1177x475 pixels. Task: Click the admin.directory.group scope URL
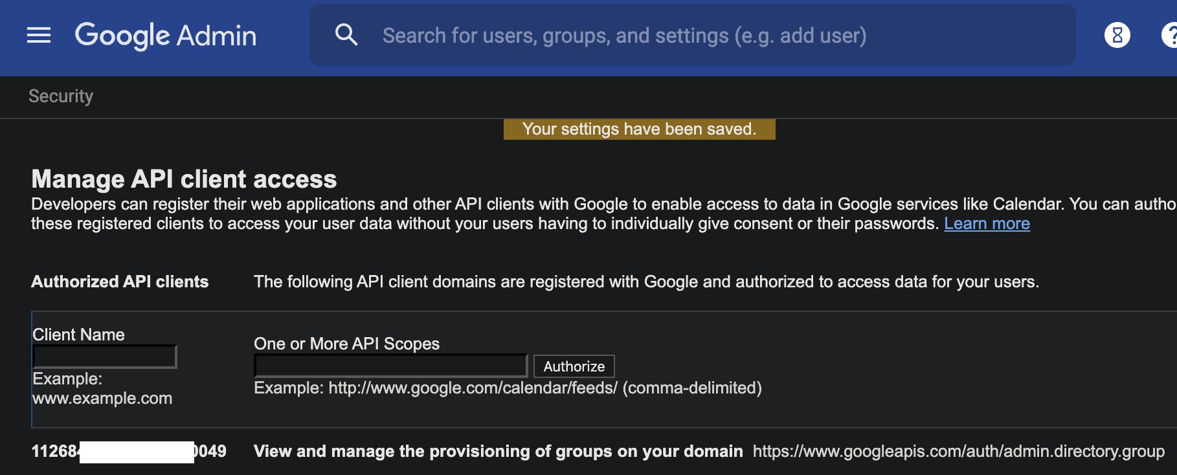point(959,452)
